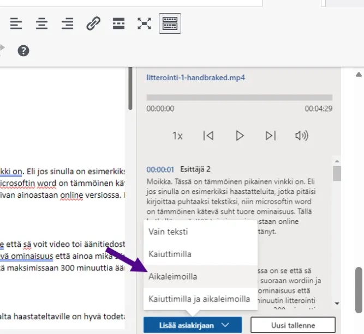Skip backward in the recording
This screenshot has height=334, width=364.
(208, 136)
